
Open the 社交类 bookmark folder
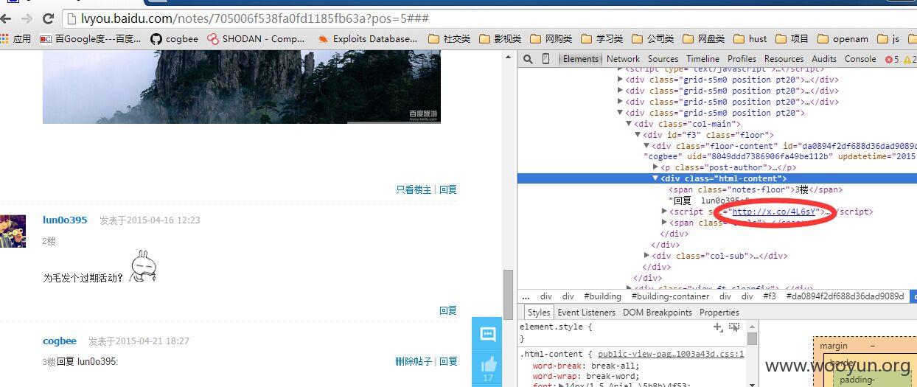click(x=449, y=38)
